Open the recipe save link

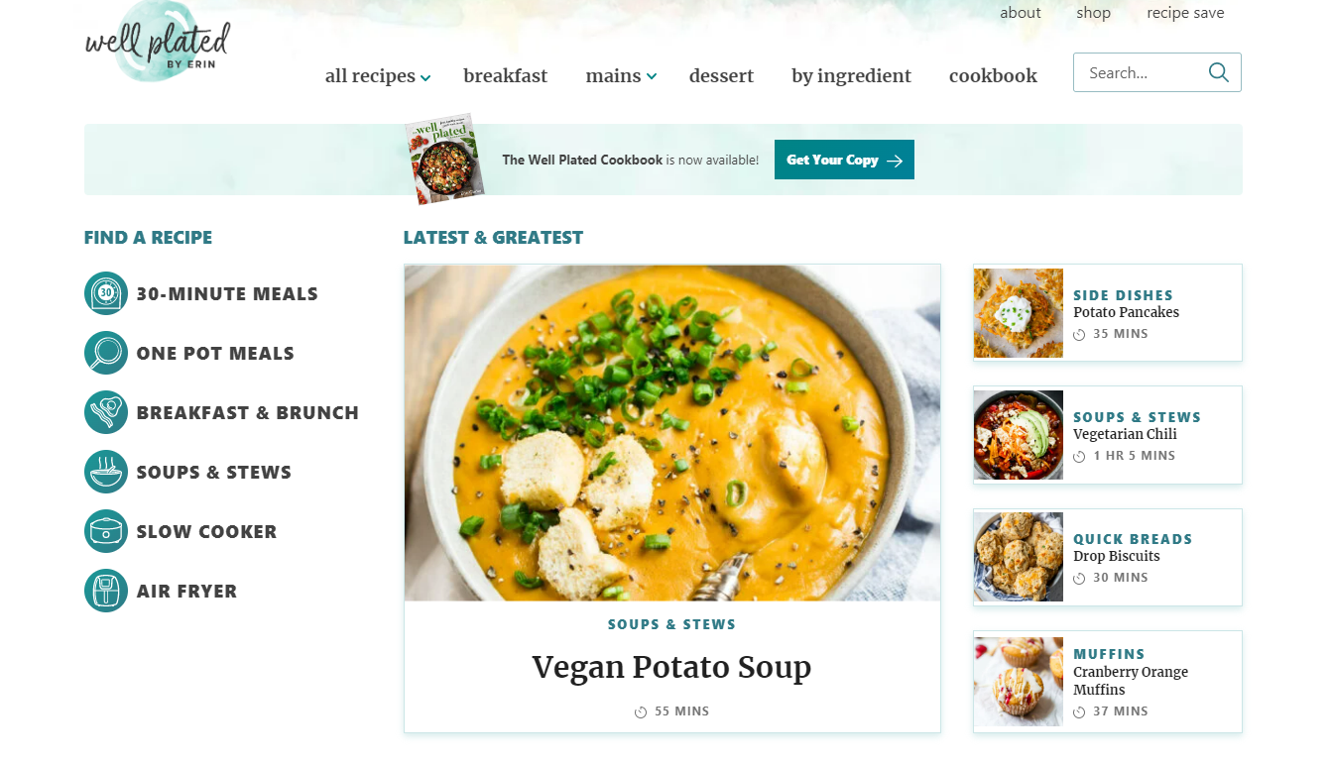point(1185,13)
